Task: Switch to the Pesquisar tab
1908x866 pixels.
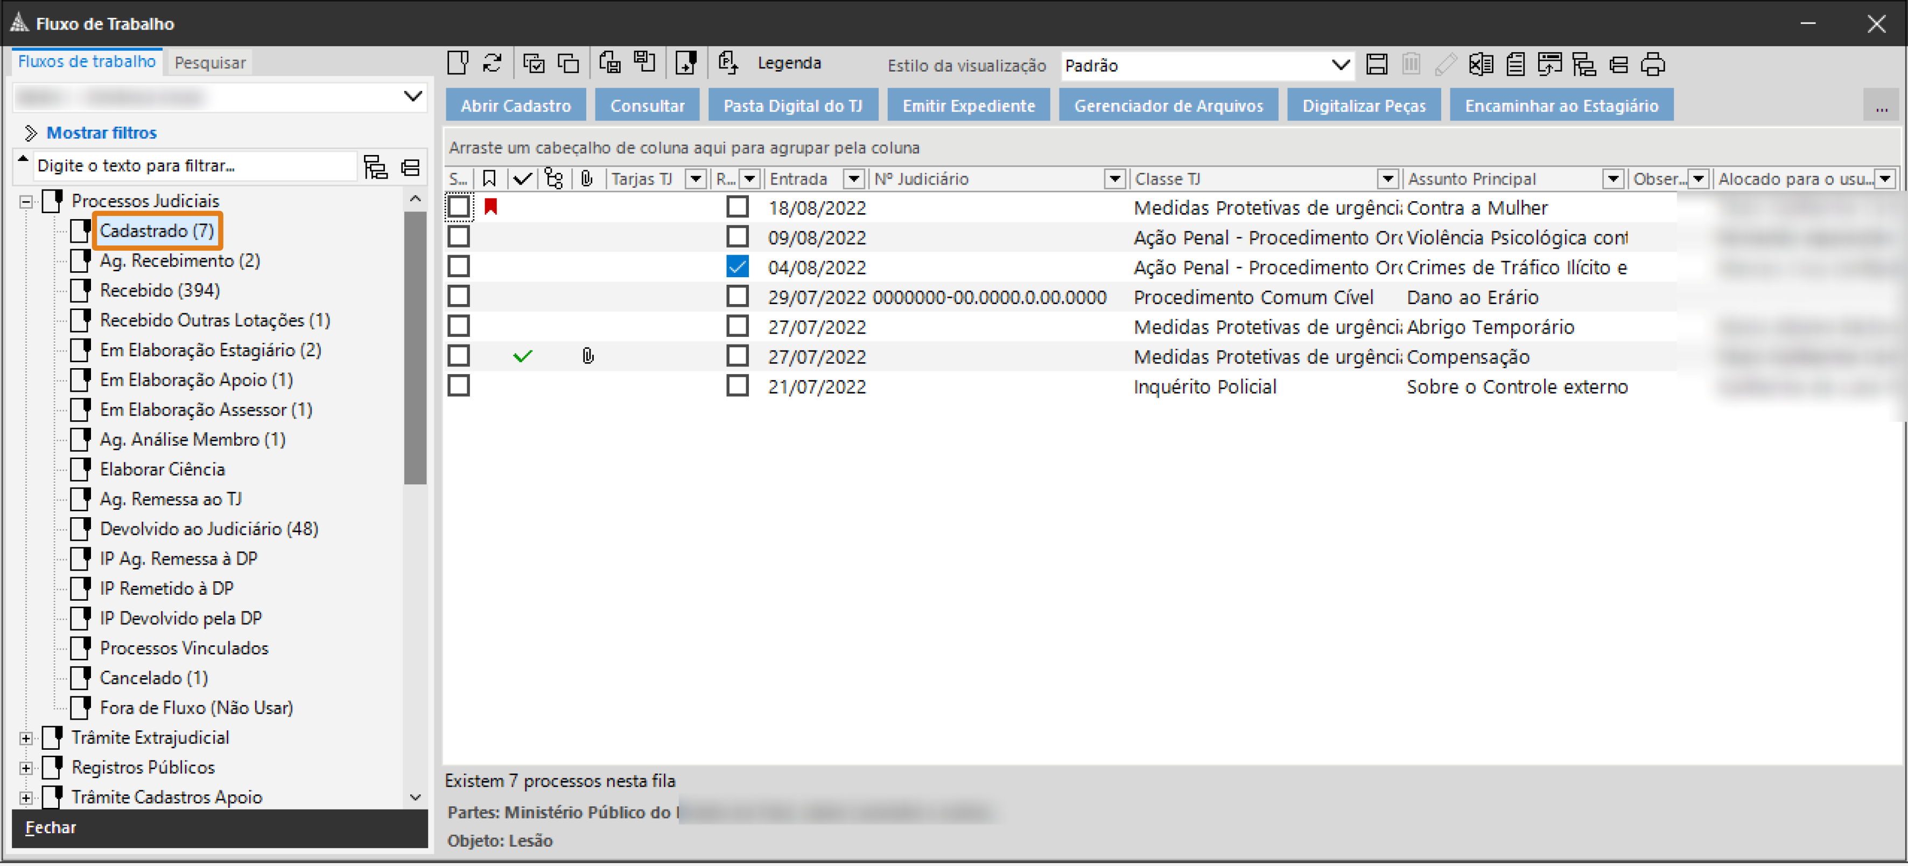Action: coord(209,63)
